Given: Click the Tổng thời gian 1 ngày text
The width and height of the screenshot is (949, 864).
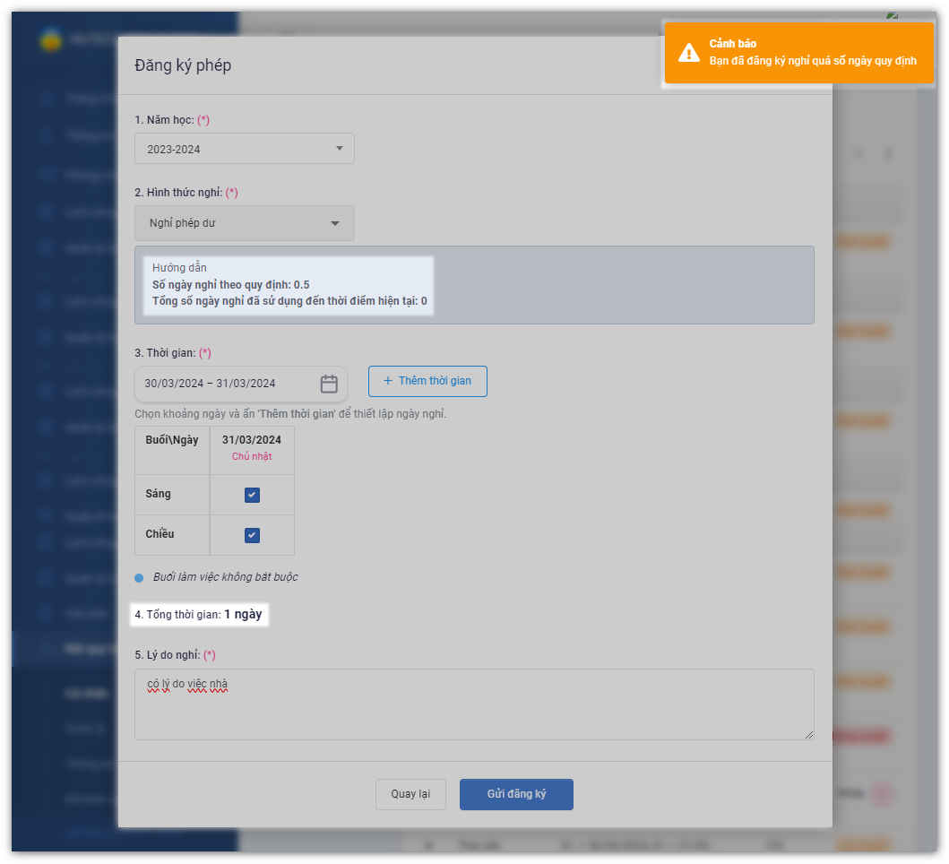Looking at the screenshot, I should pyautogui.click(x=199, y=615).
